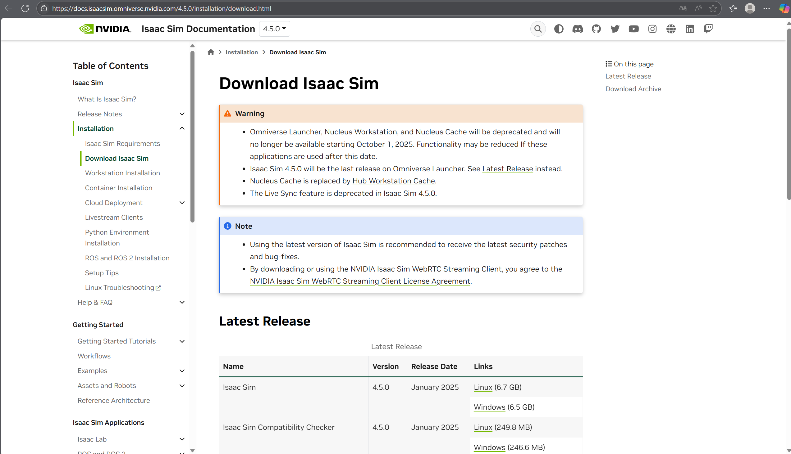Open the YouTube icon link
This screenshot has width=791, height=454.
click(x=633, y=29)
